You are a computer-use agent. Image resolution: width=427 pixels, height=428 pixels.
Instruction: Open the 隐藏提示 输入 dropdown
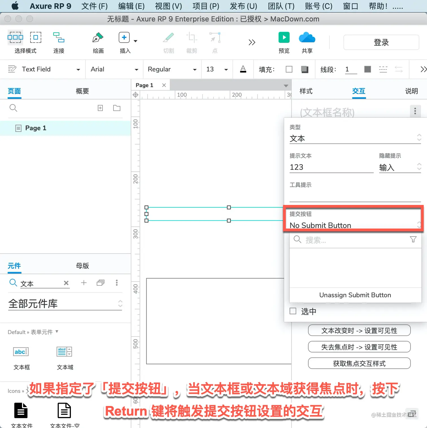(x=400, y=167)
